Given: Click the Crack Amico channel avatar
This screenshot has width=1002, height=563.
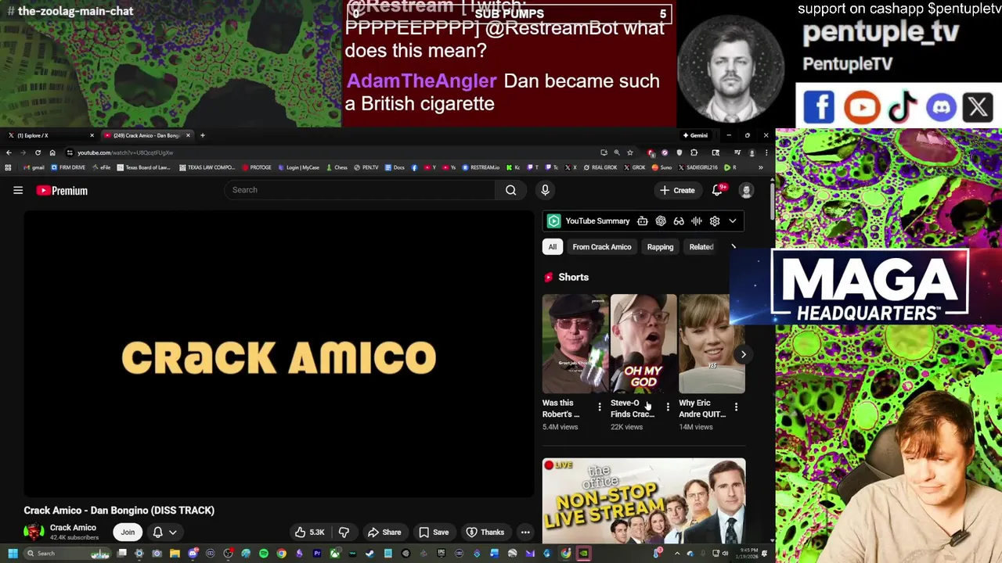Looking at the screenshot, I should pos(34,533).
